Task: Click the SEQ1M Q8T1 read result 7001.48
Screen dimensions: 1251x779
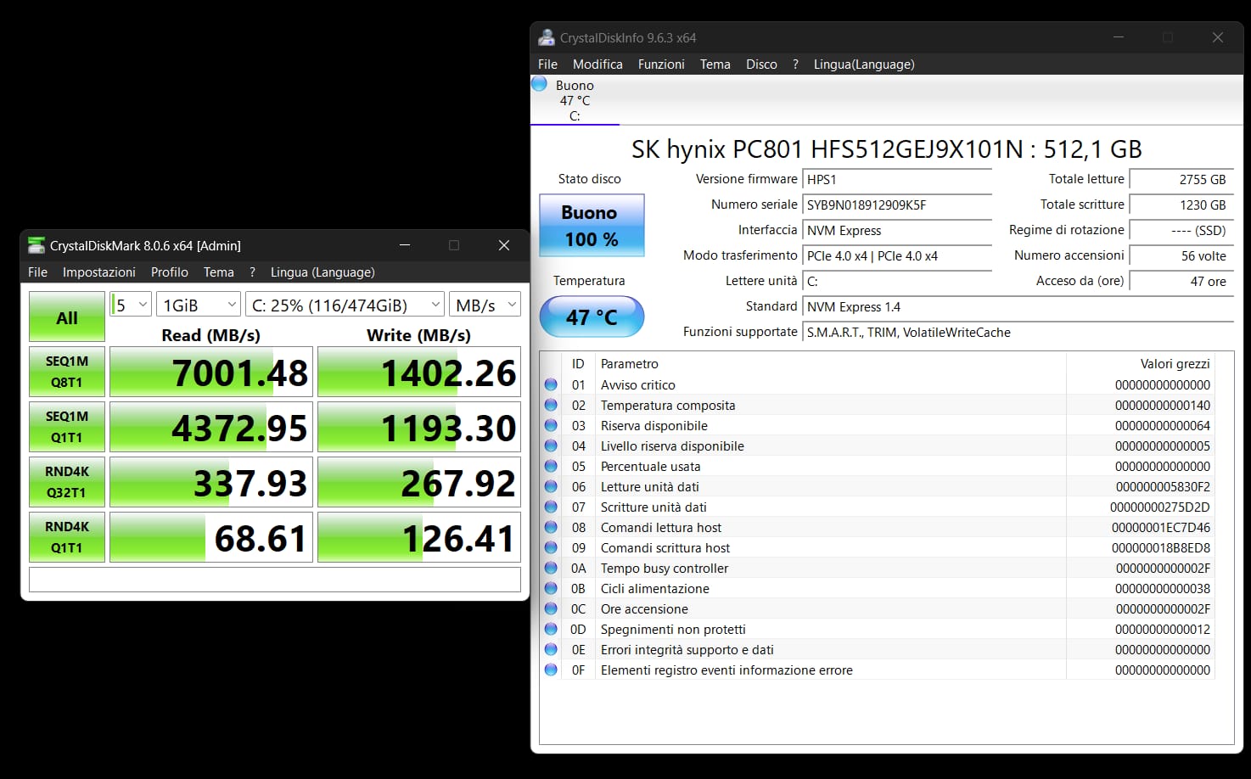Action: 211,372
